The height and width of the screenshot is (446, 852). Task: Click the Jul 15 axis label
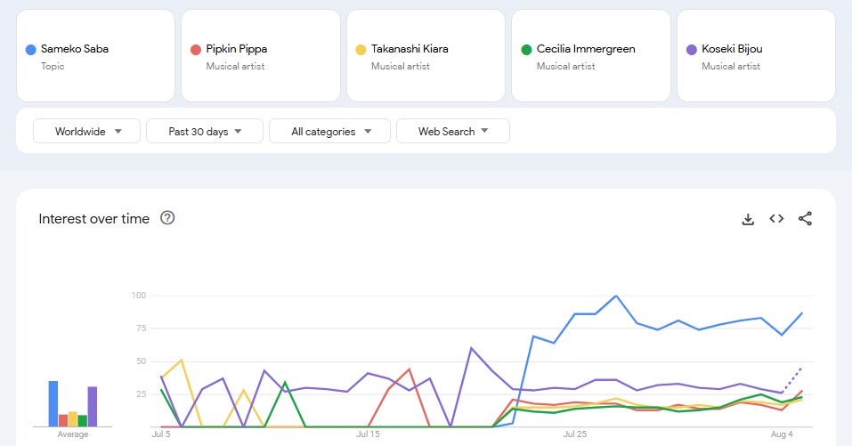tap(368, 434)
